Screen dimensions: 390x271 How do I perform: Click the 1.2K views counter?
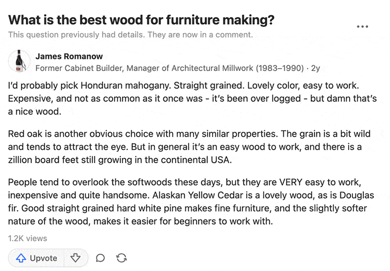pos(28,238)
